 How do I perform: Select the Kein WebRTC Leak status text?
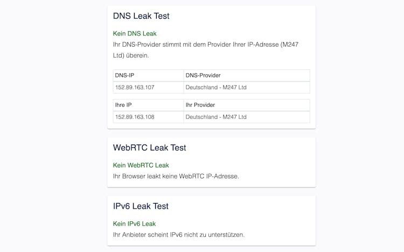point(141,165)
